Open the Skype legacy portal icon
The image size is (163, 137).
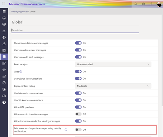(4, 89)
